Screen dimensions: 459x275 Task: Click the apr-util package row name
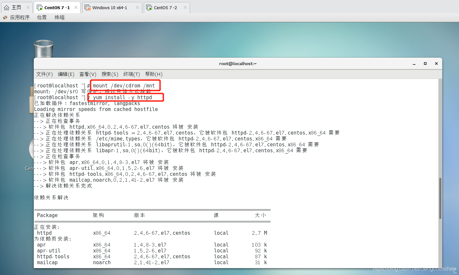[49, 251]
